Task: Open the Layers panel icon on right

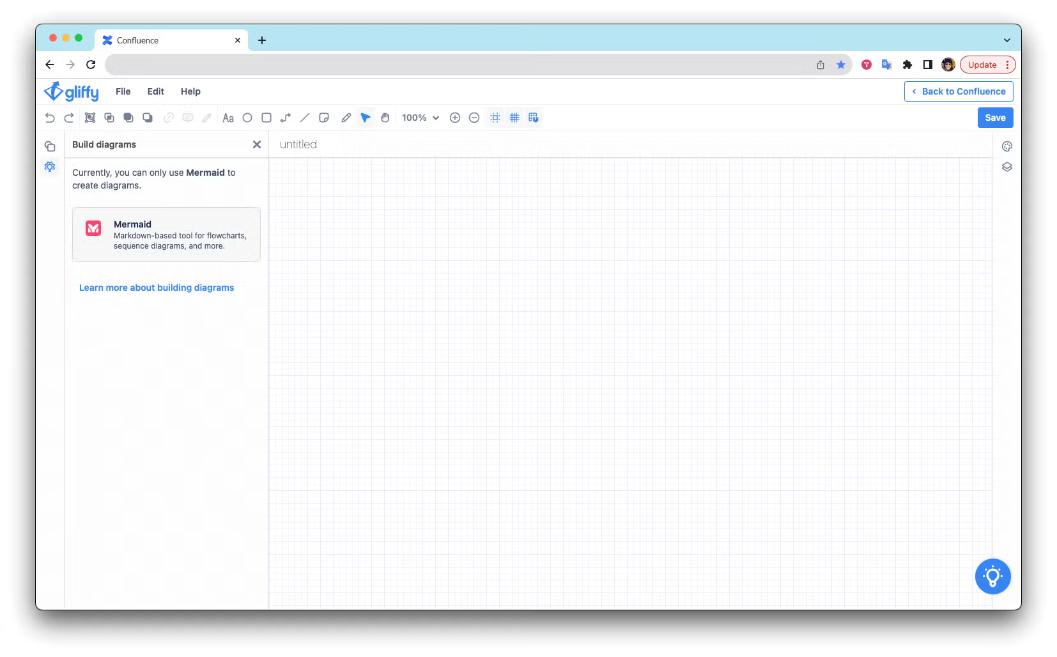Action: [x=1007, y=167]
